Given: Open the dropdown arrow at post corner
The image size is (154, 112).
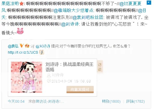Looking at the screenshot, I should point(149,3).
